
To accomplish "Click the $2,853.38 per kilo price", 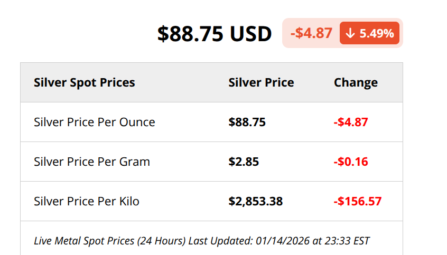I will 256,201.
